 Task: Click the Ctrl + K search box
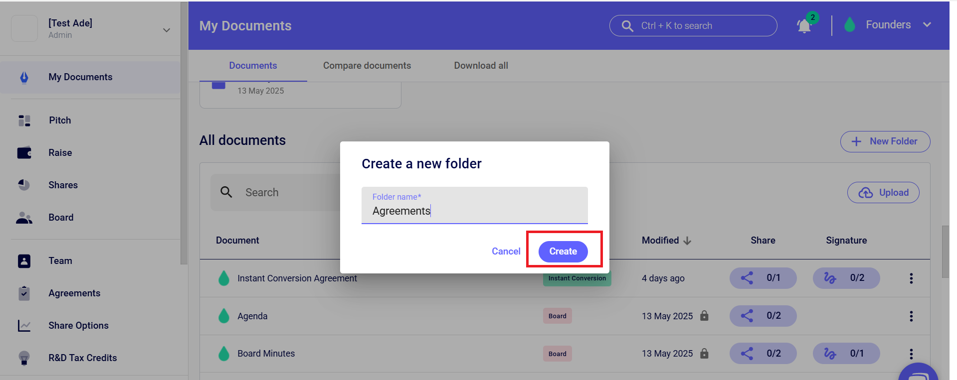click(x=693, y=26)
